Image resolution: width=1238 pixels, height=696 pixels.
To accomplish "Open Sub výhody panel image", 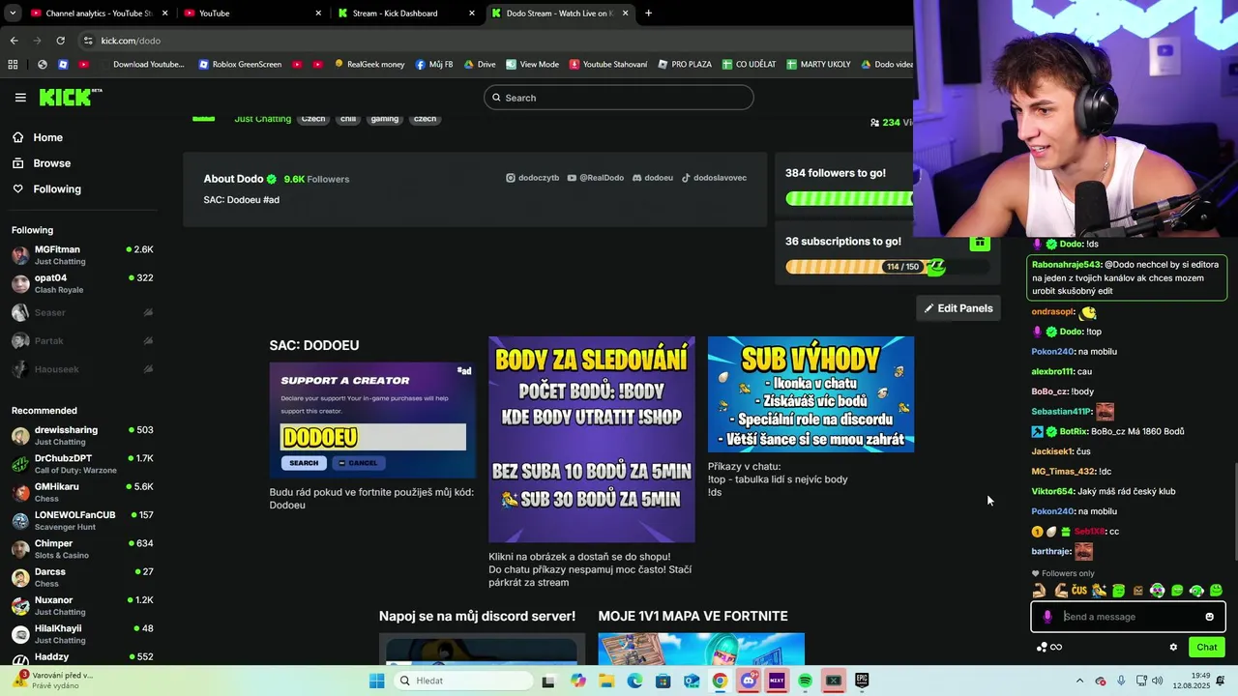I will pos(811,394).
